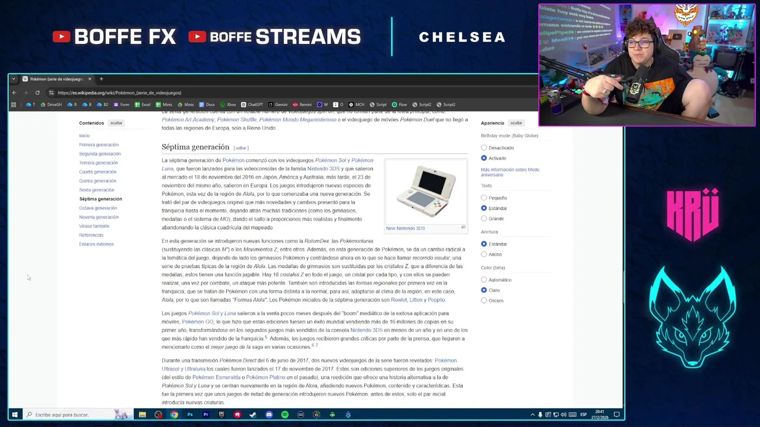Open the Xbox bookmark

(x=228, y=104)
